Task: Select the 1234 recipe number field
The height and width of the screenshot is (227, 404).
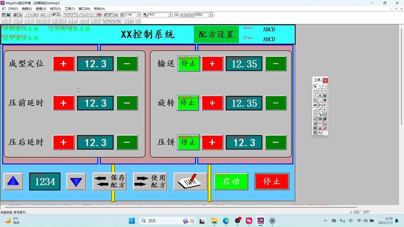Action: [45, 182]
